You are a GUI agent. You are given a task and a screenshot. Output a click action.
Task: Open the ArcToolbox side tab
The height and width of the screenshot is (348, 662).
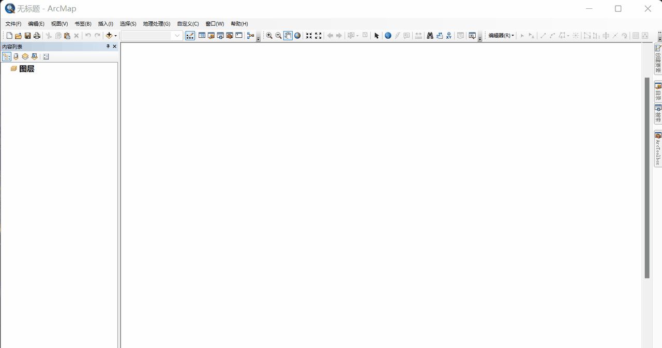(658, 149)
